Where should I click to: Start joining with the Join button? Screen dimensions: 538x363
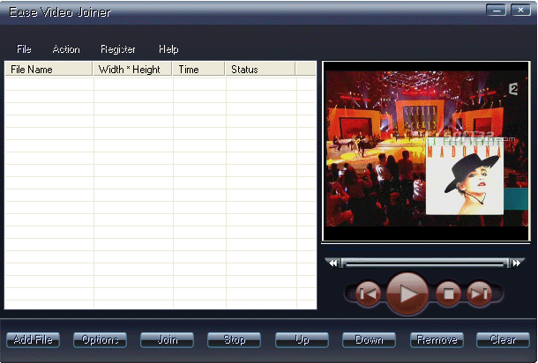click(x=167, y=340)
